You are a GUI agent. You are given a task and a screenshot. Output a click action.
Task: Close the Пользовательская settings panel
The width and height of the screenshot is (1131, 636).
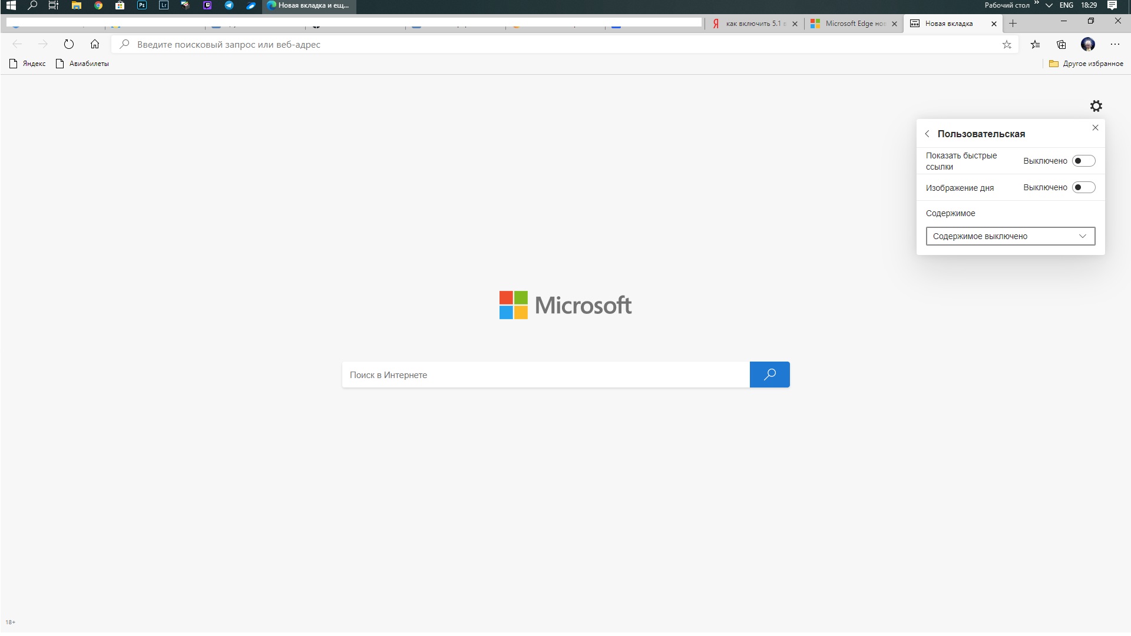tap(1095, 128)
